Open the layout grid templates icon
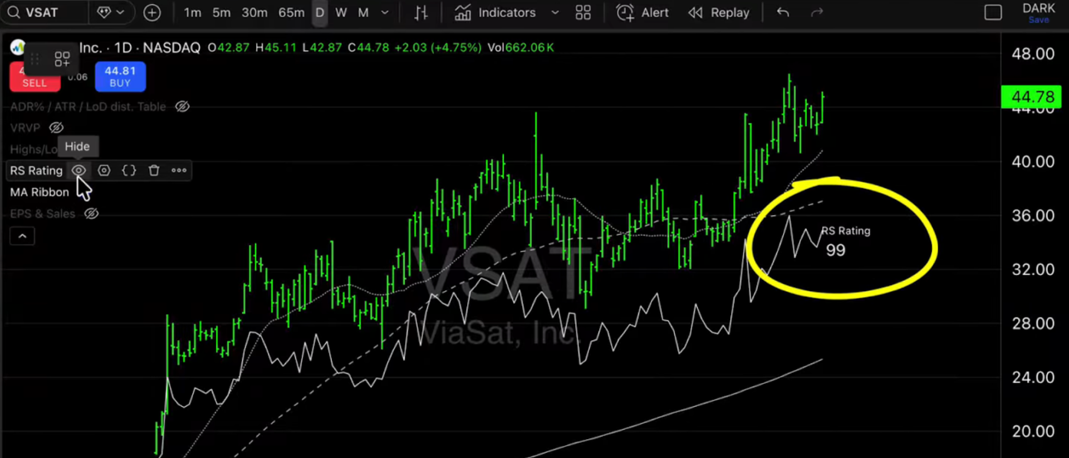The width and height of the screenshot is (1069, 458). click(583, 12)
